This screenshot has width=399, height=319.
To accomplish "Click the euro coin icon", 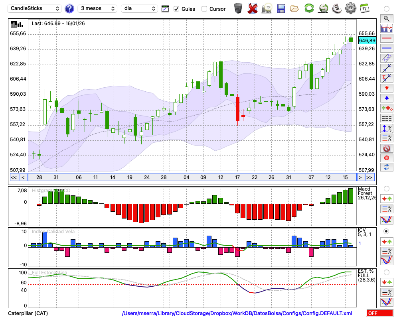I will point(337,8).
